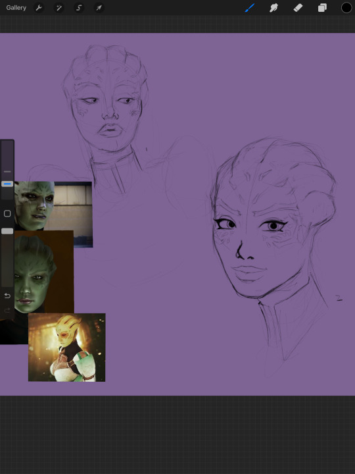Viewport: 355px width, 474px height.
Task: Open the Actions wrench menu
Action: [x=39, y=8]
